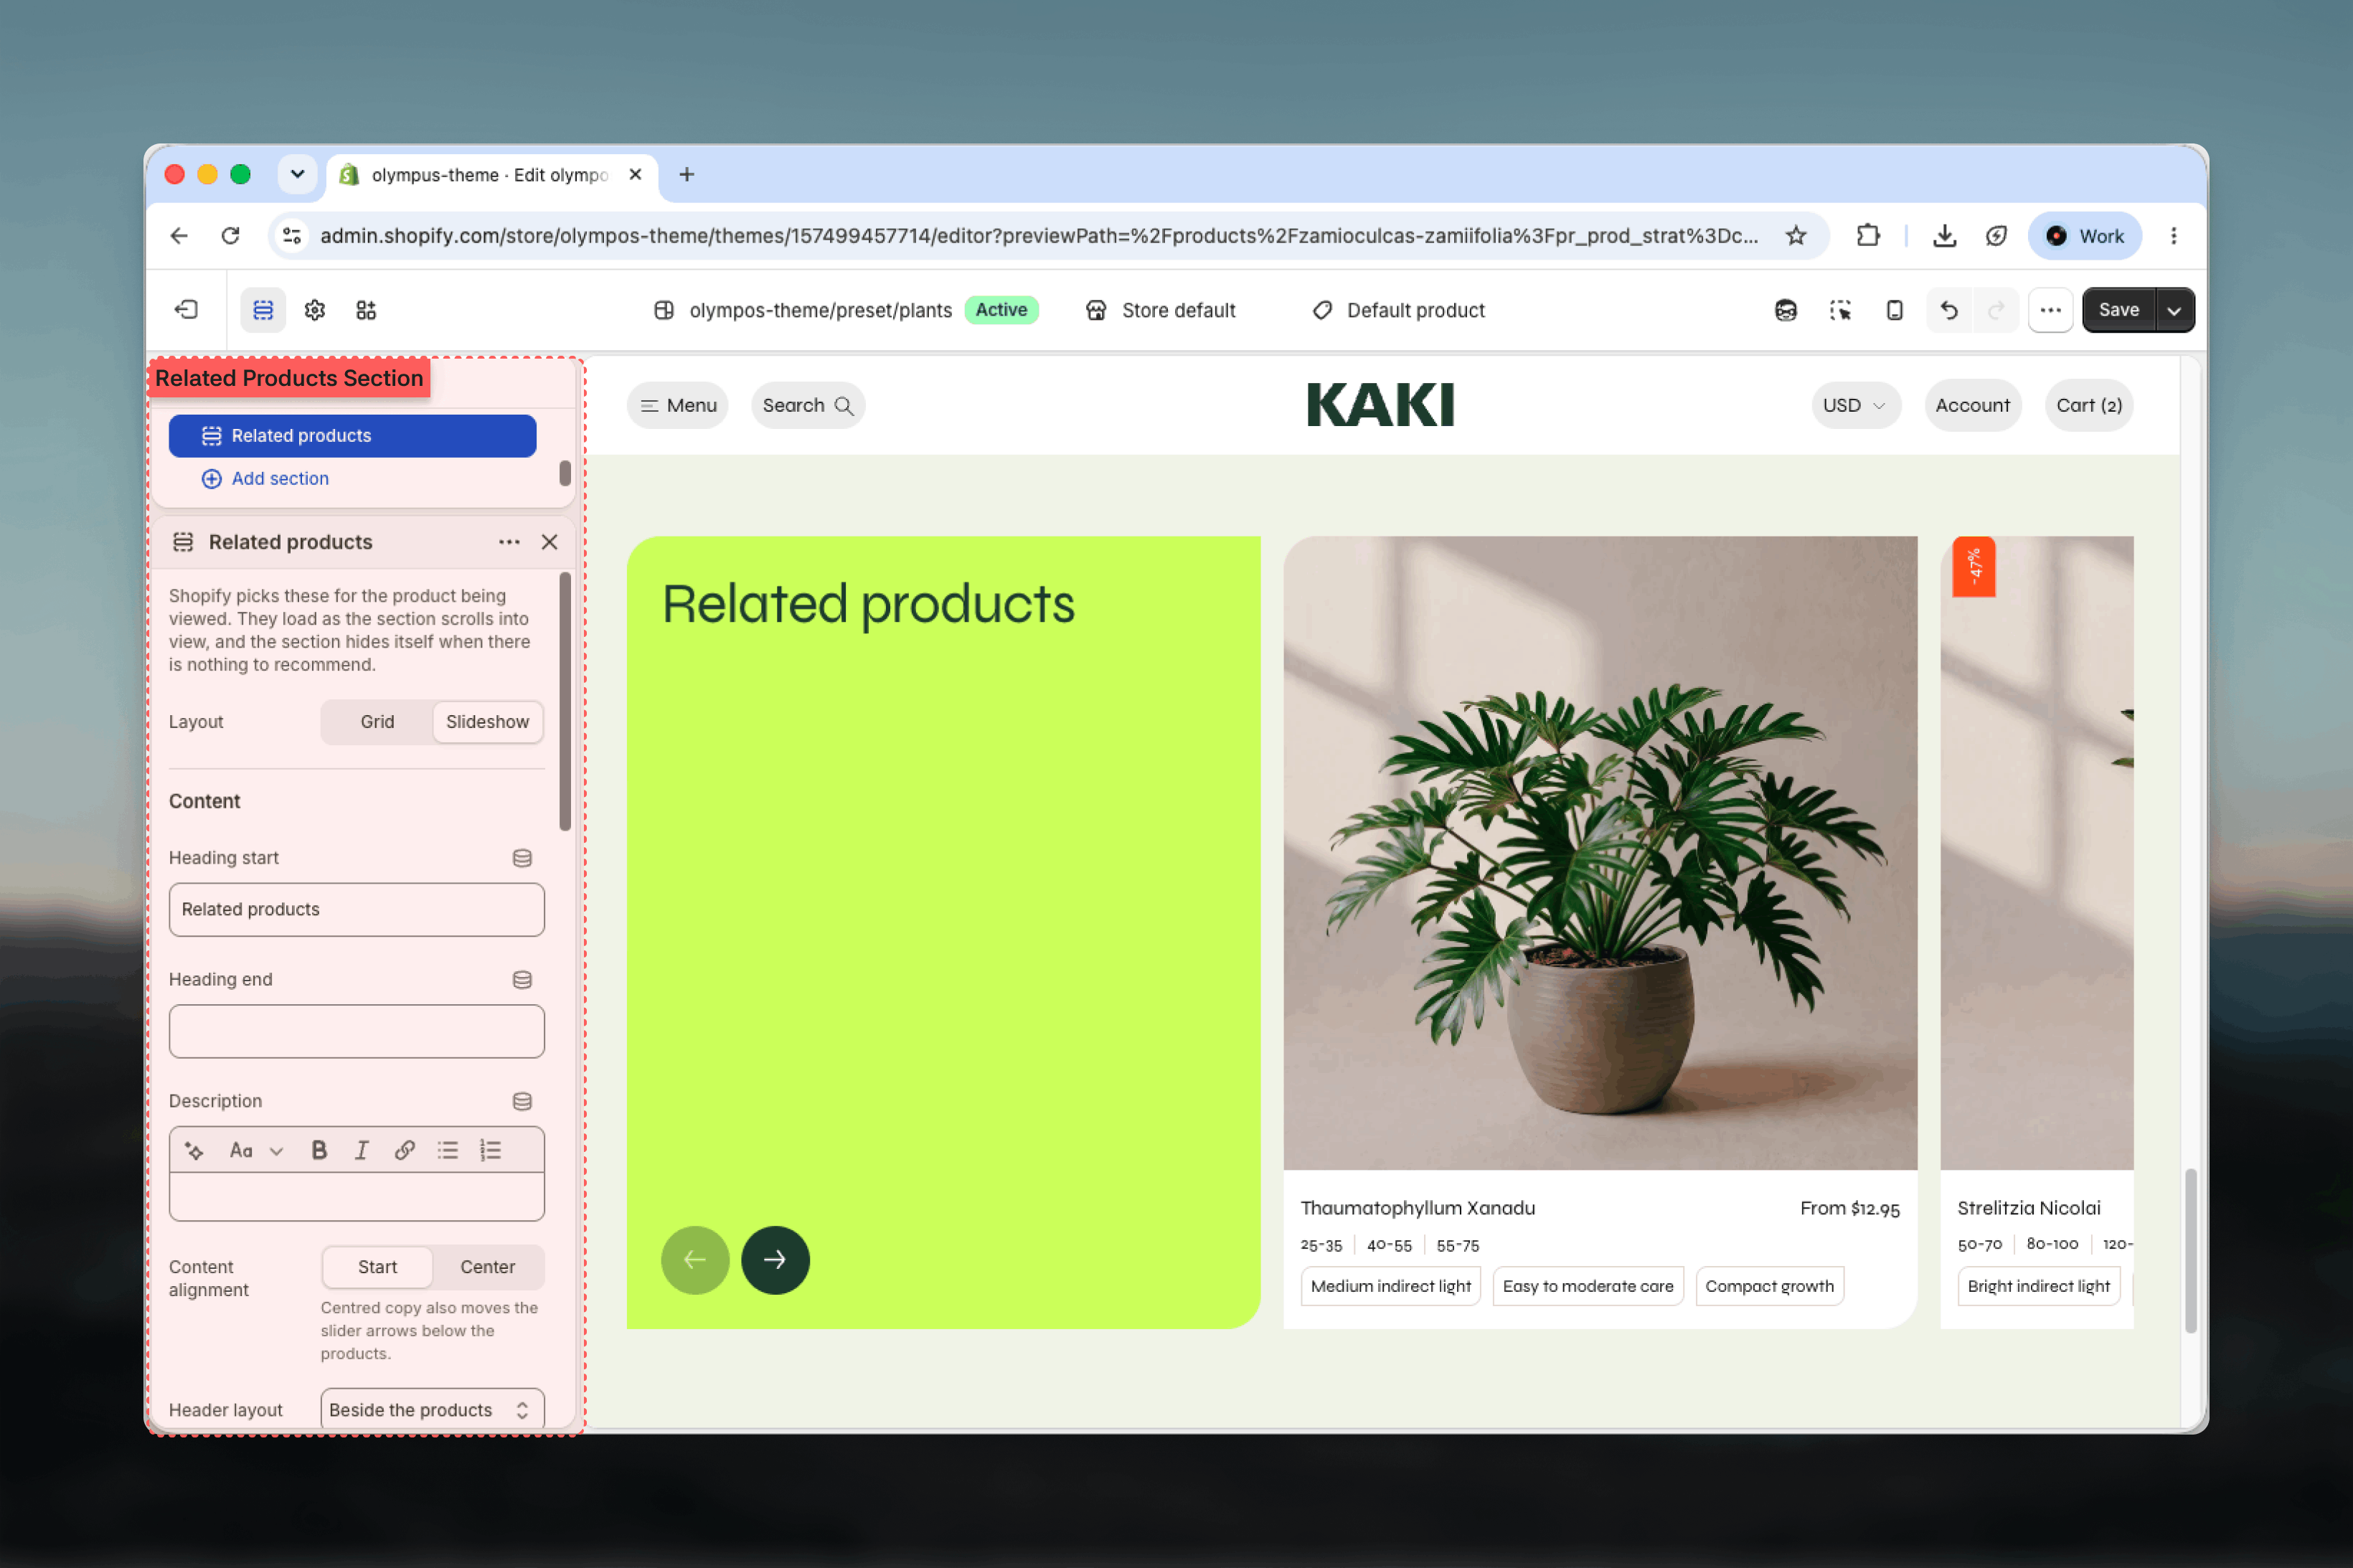This screenshot has height=1568, width=2353.
Task: Redo the last change
Action: coord(1996,310)
